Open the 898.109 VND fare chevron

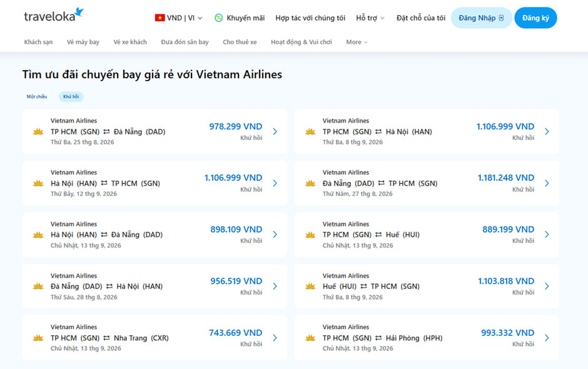coord(275,235)
